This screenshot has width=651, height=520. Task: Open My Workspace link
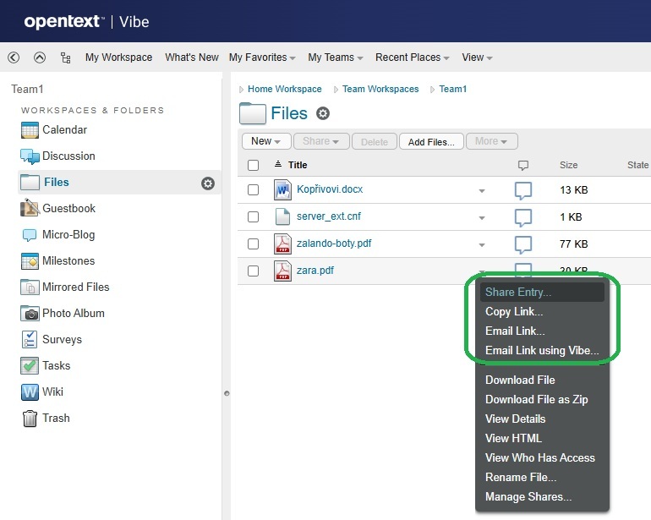point(118,57)
